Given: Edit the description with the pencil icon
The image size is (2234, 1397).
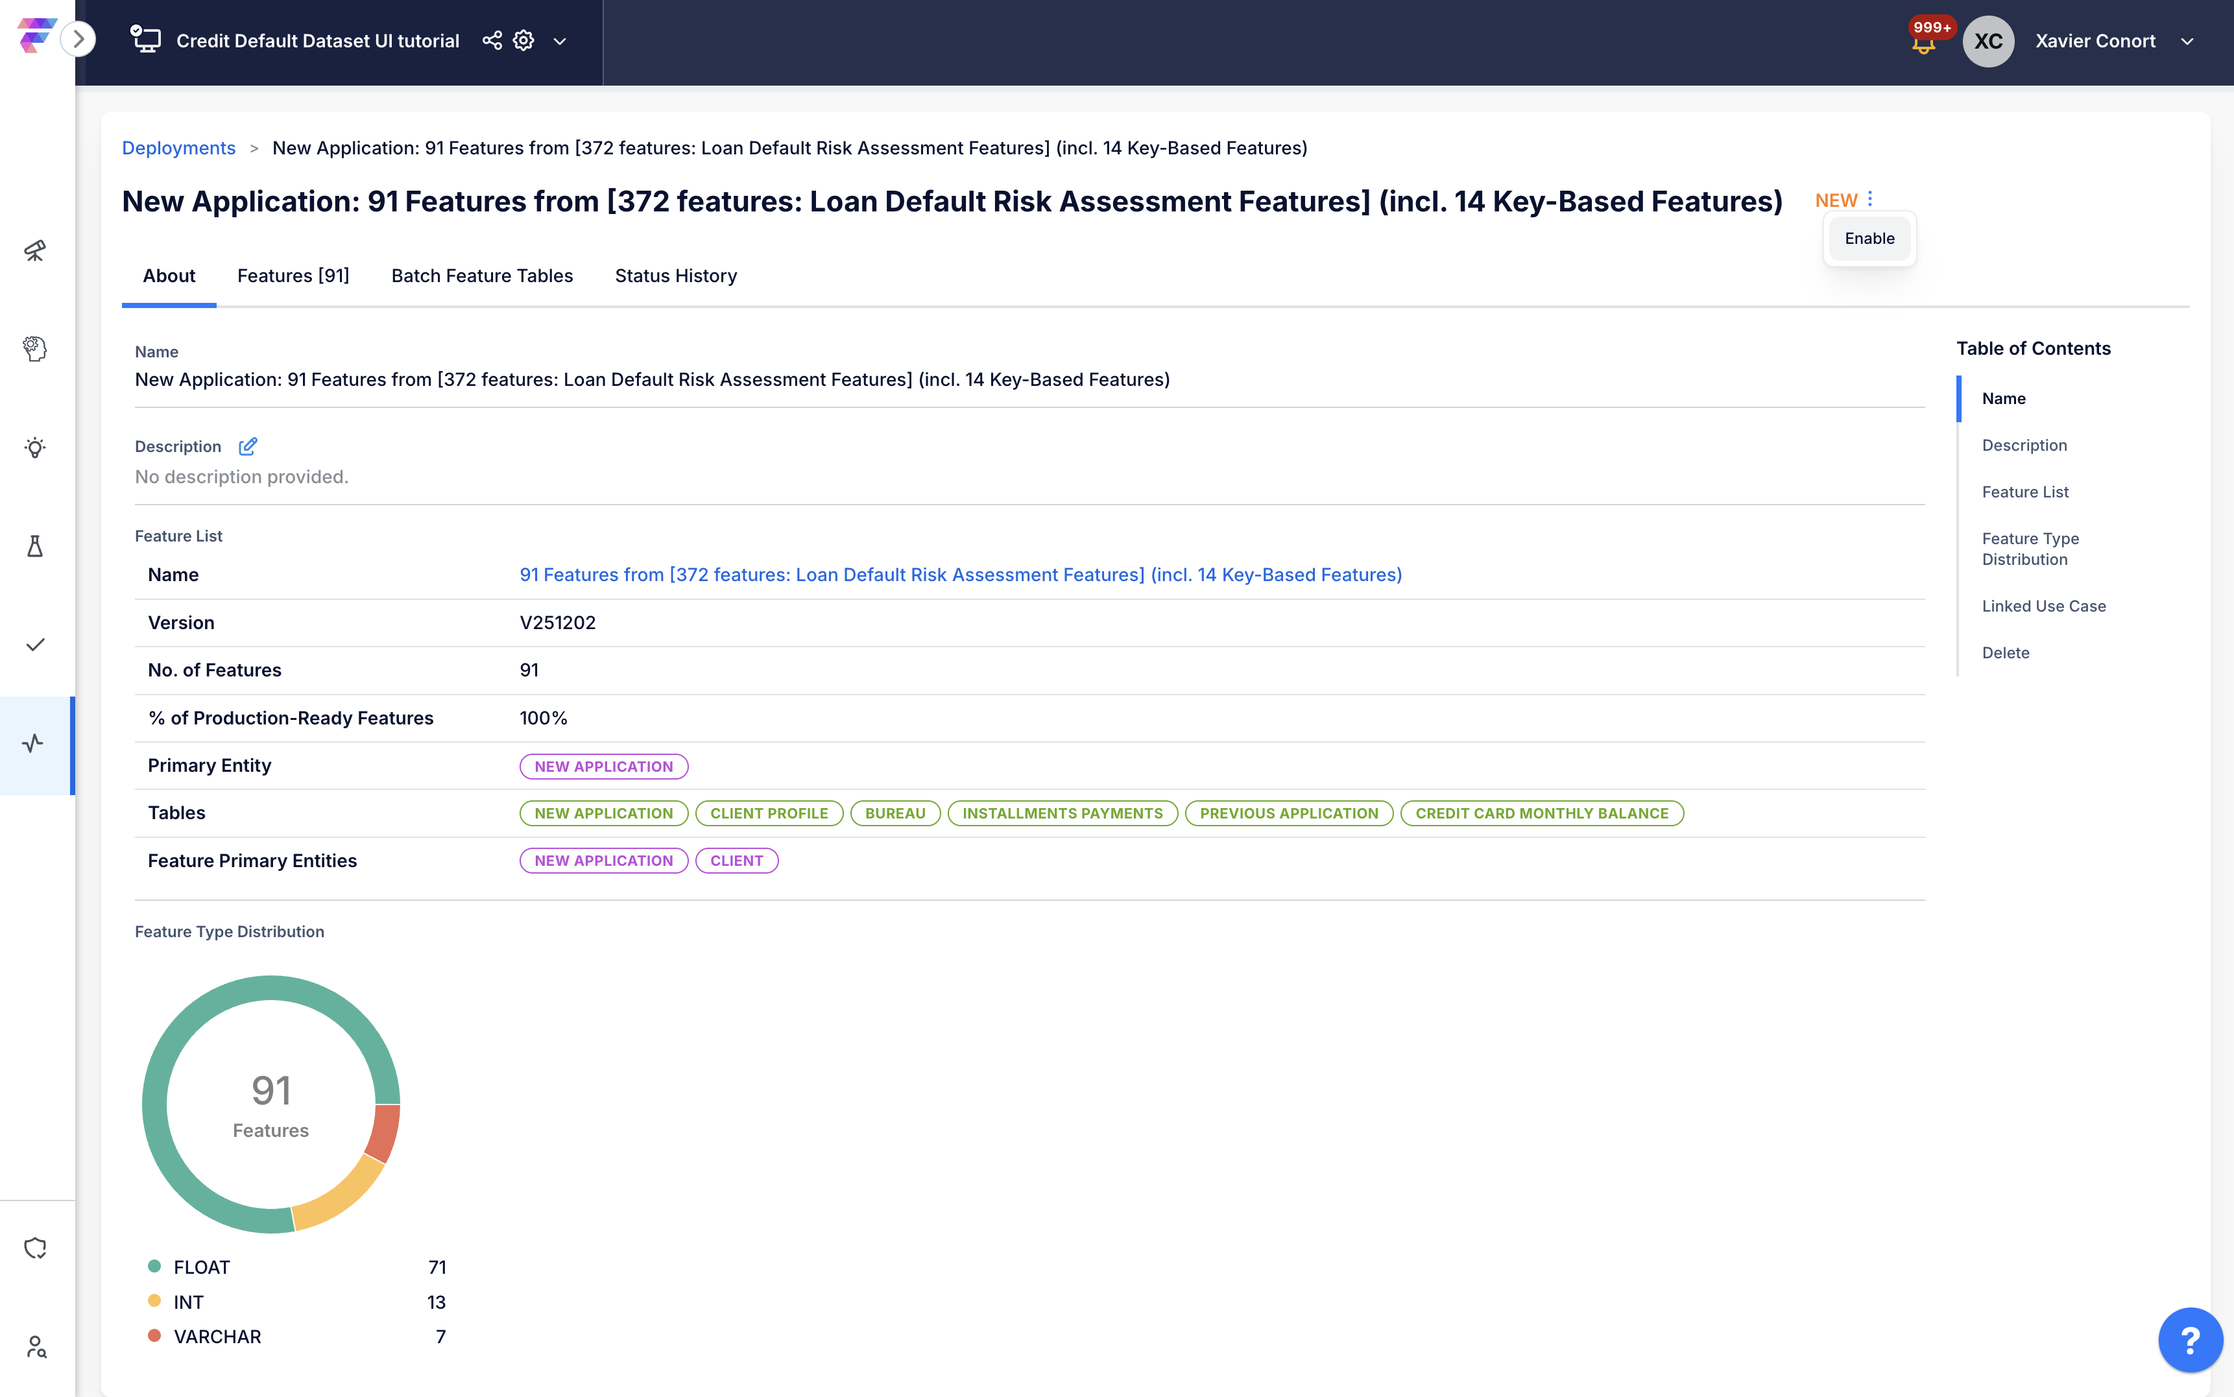Looking at the screenshot, I should [x=248, y=446].
